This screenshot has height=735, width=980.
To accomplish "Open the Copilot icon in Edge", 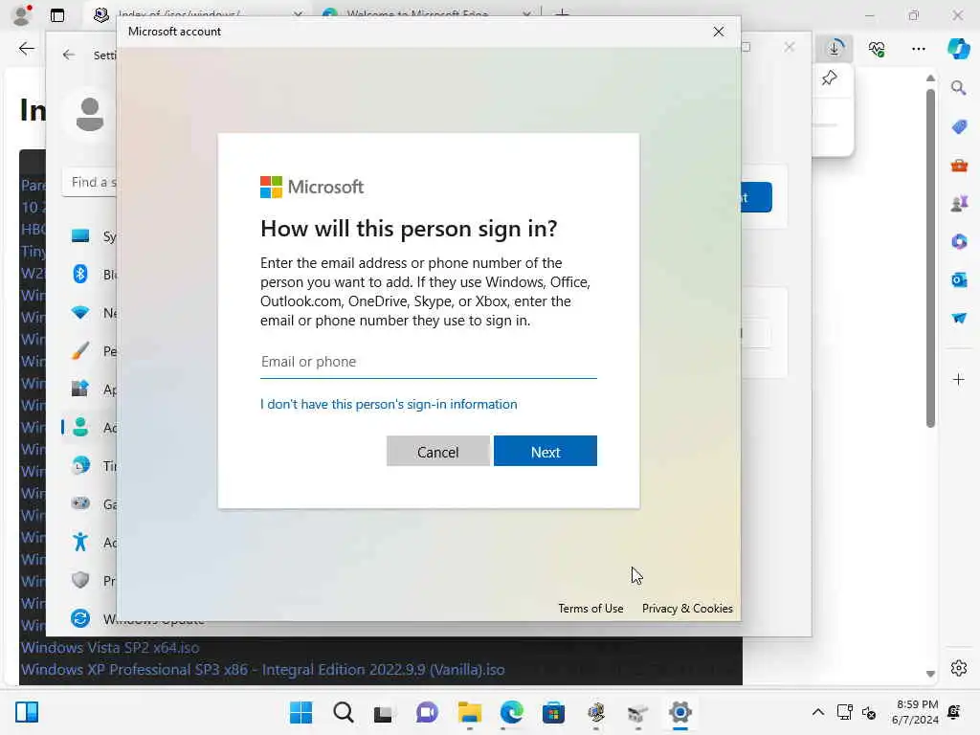I will tap(959, 48).
